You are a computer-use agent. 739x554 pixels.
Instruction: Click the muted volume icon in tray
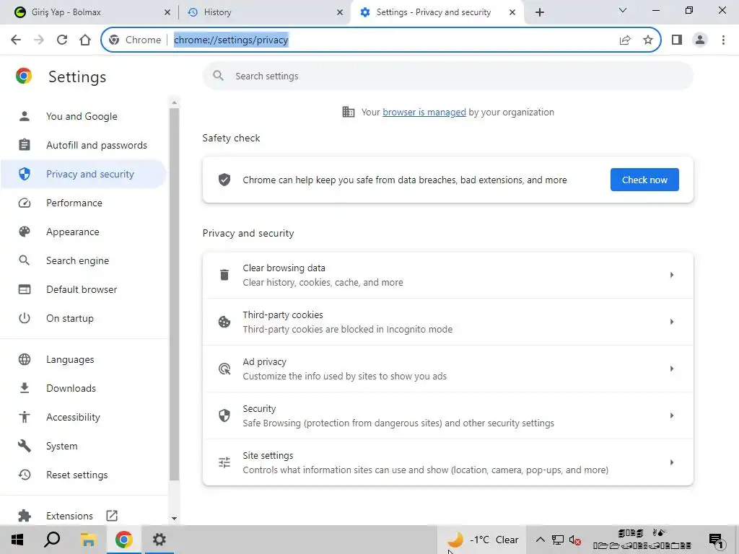[574, 540]
